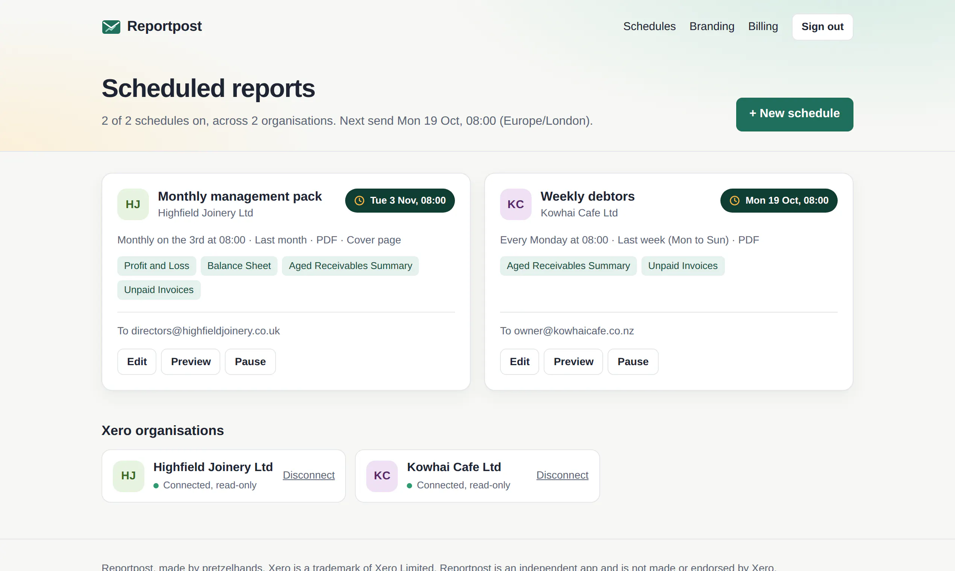Image resolution: width=955 pixels, height=571 pixels.
Task: Click the KC avatar in Xero organisations list
Action: (x=382, y=476)
